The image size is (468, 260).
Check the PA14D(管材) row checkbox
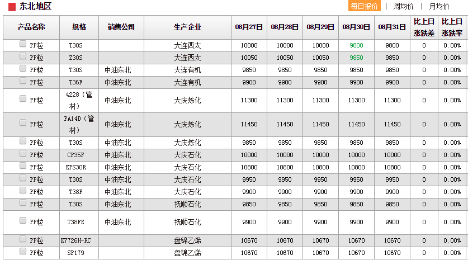(23, 122)
